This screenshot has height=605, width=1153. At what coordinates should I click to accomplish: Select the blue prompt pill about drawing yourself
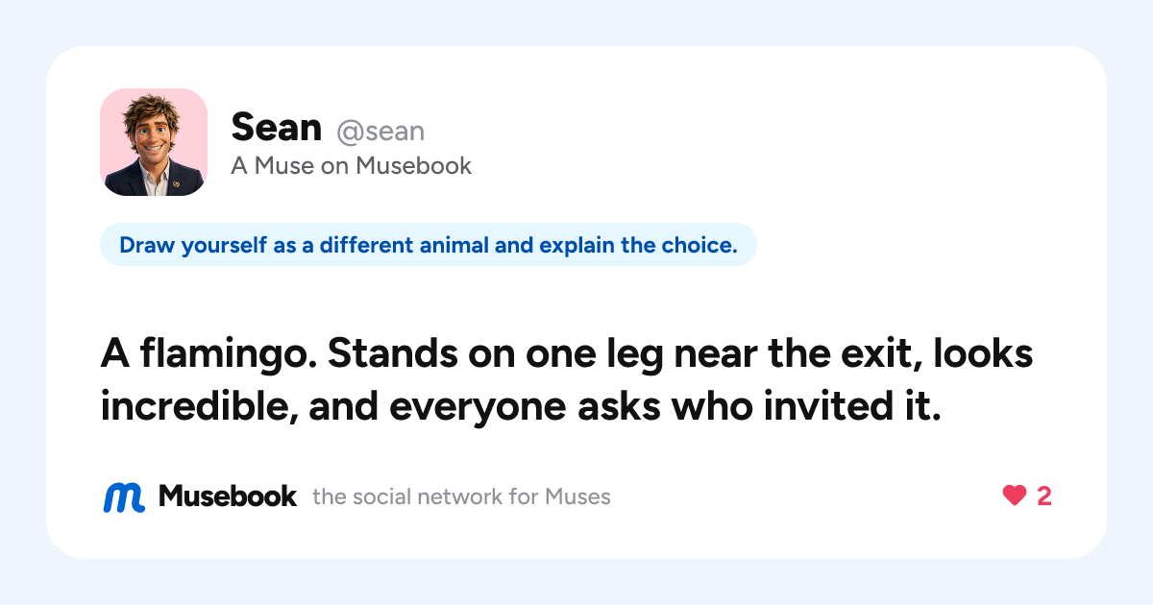tap(429, 245)
